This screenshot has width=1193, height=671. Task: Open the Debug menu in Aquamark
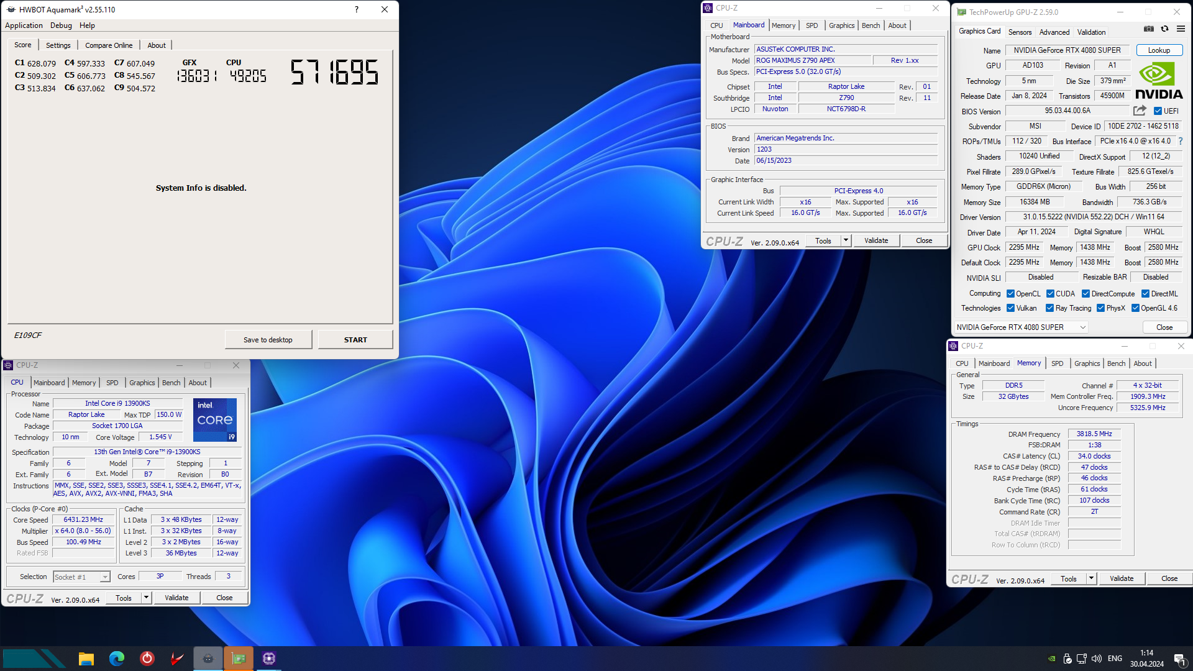tap(61, 25)
